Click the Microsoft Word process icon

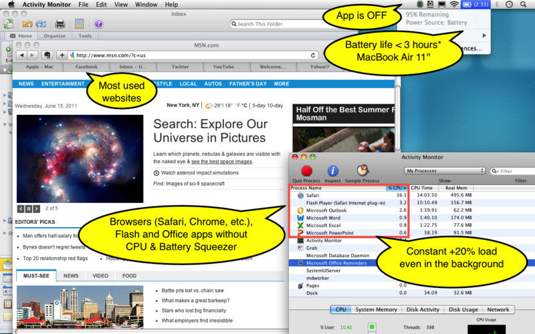click(x=300, y=218)
